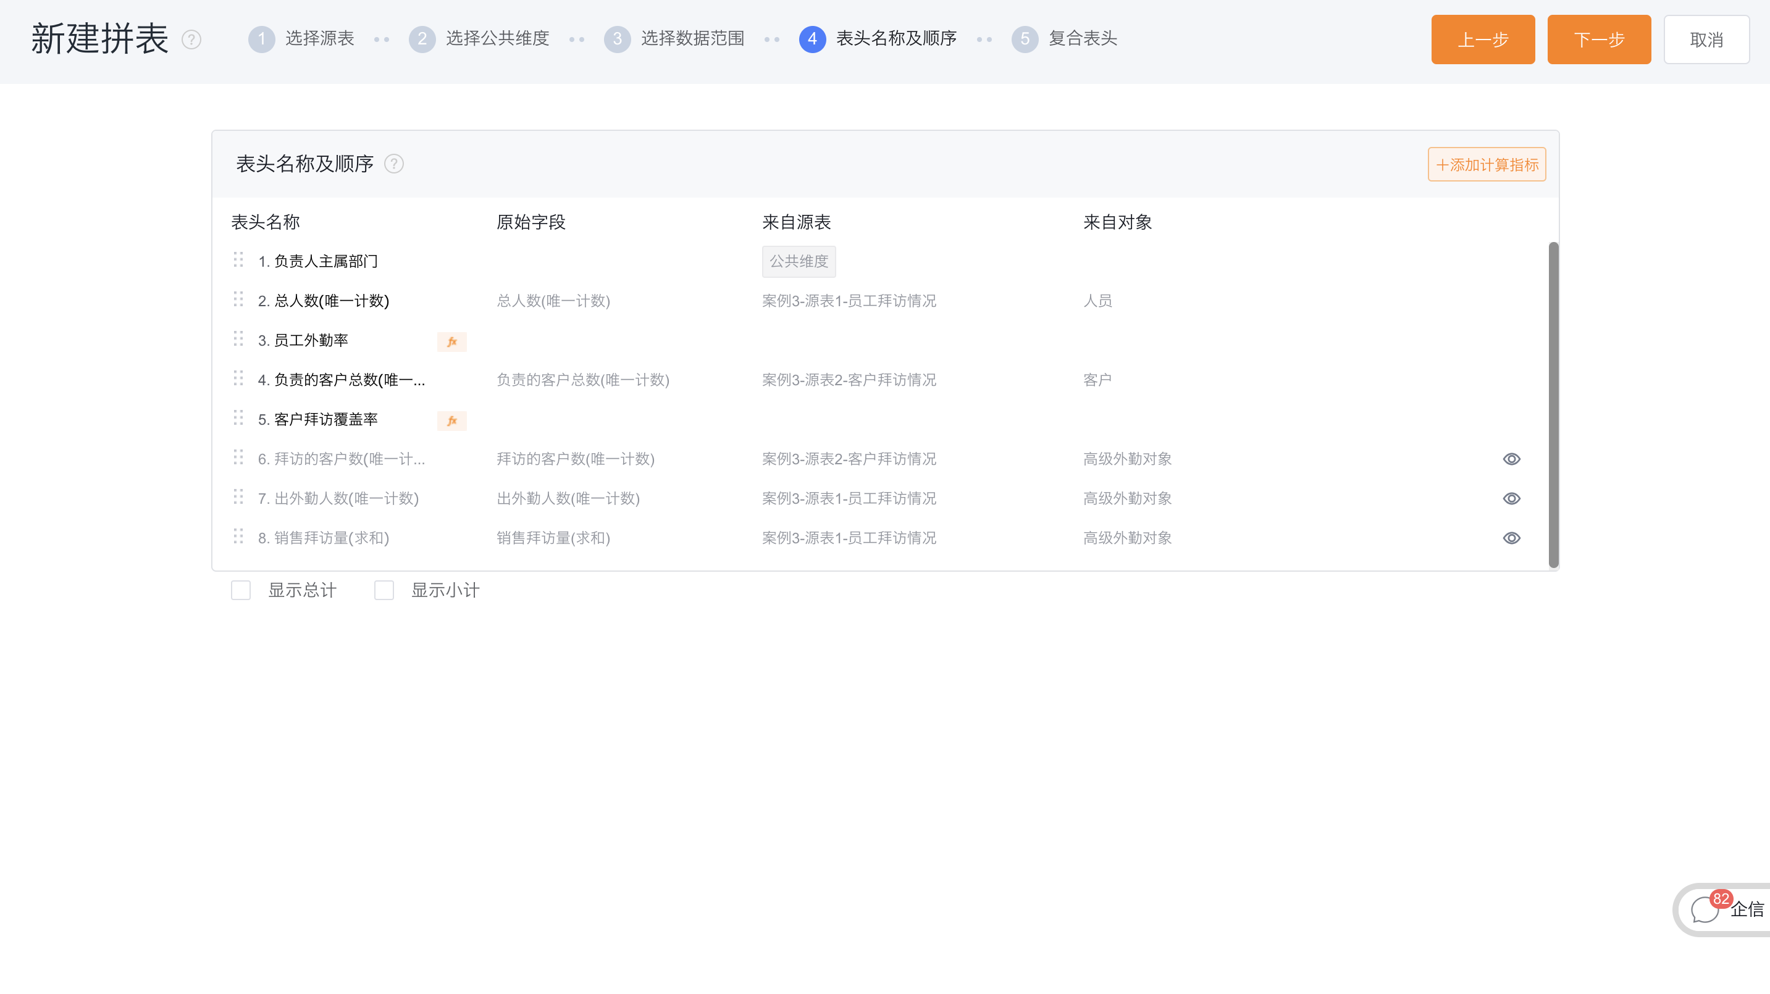Image resolution: width=1770 pixels, height=994 pixels.
Task: Click the 上一步 button
Action: [1483, 40]
